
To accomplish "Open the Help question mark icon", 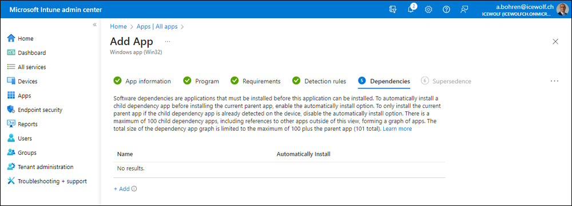I will [x=446, y=10].
